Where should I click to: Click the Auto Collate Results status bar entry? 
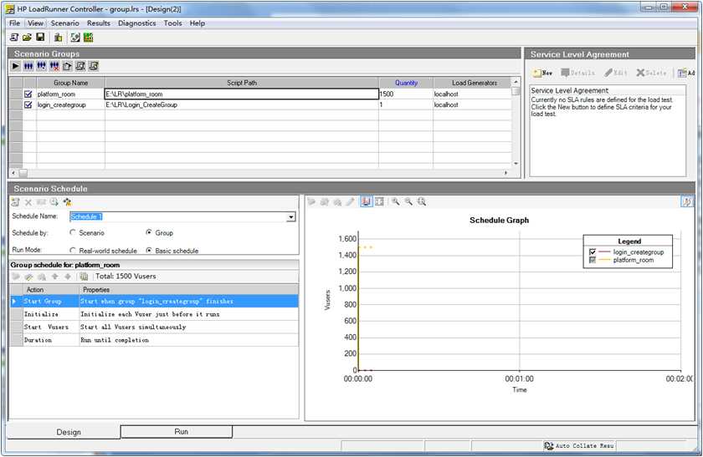click(579, 446)
